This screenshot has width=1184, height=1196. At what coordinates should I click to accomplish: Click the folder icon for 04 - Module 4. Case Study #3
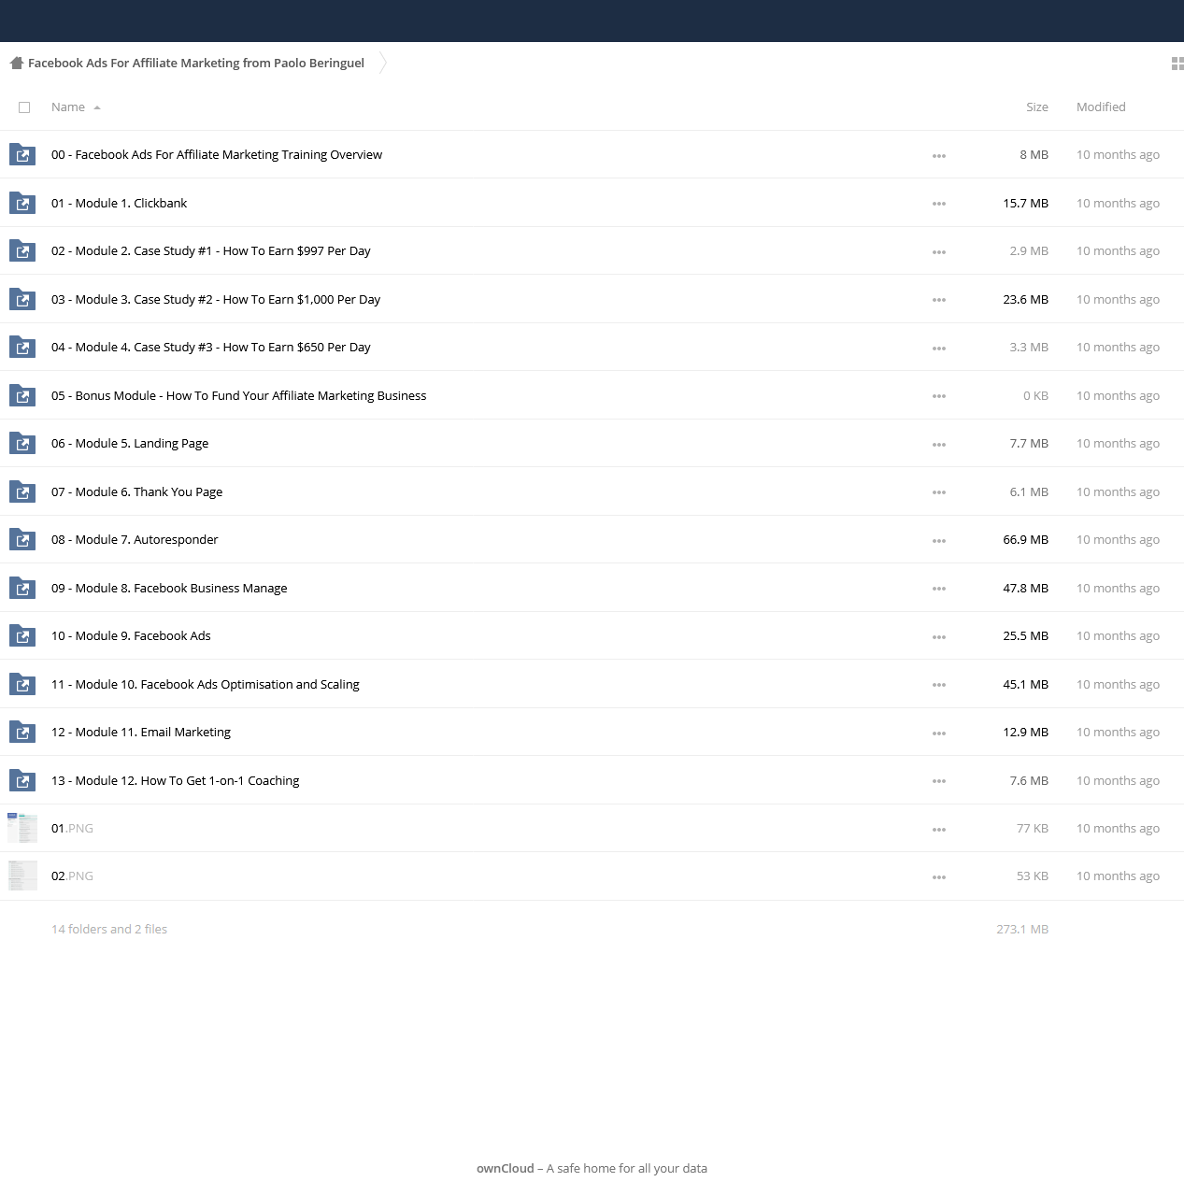pyautogui.click(x=22, y=348)
